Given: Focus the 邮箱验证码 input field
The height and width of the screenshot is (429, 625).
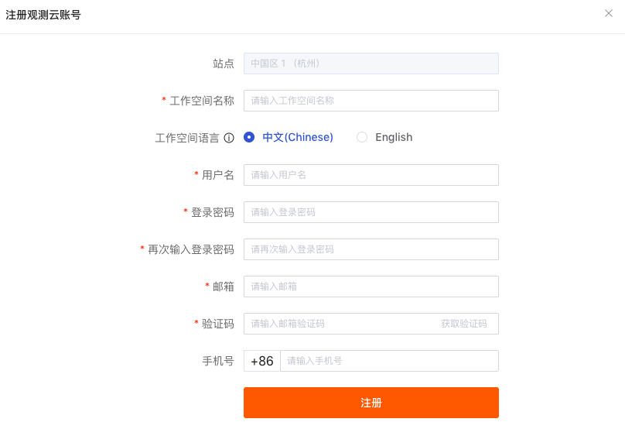Looking at the screenshot, I should [341, 324].
